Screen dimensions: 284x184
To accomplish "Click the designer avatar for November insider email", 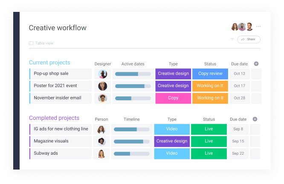I will (103, 98).
